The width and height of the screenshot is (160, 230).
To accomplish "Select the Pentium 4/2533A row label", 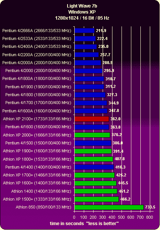I will [37, 38].
